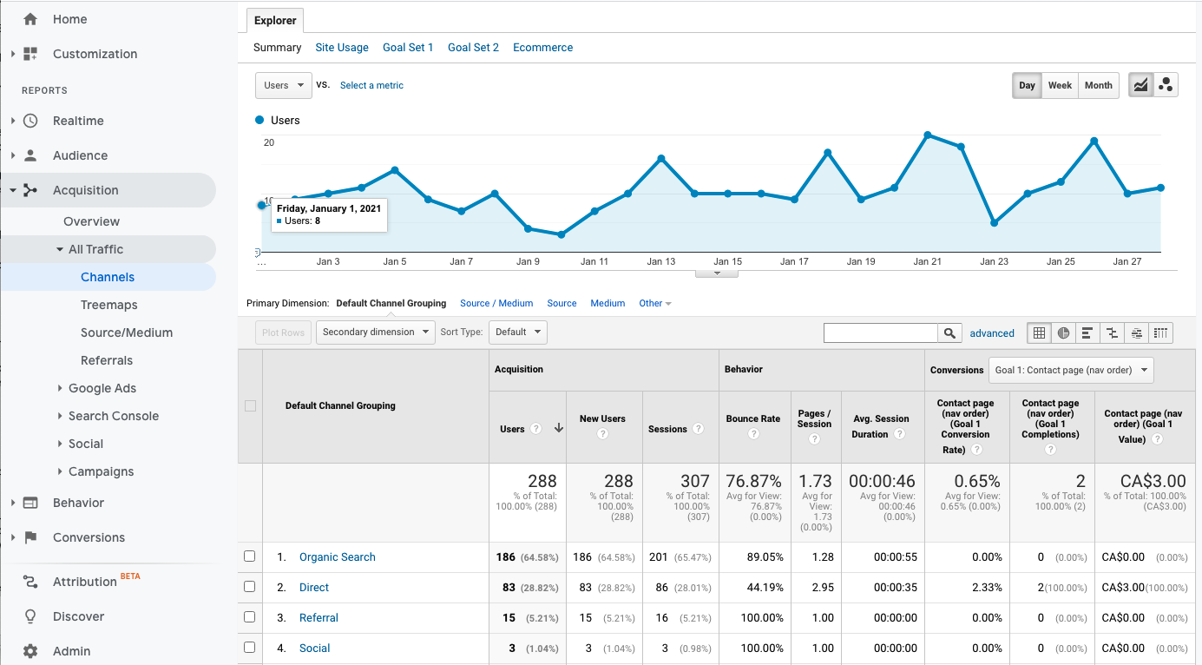The height and width of the screenshot is (665, 1202).
Task: Switch to the Goal Set 2 tab
Action: 473,47
